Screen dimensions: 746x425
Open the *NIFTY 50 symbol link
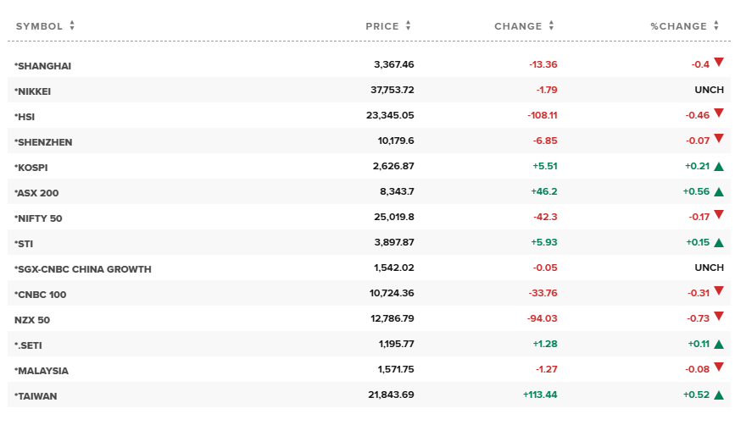[x=38, y=218]
